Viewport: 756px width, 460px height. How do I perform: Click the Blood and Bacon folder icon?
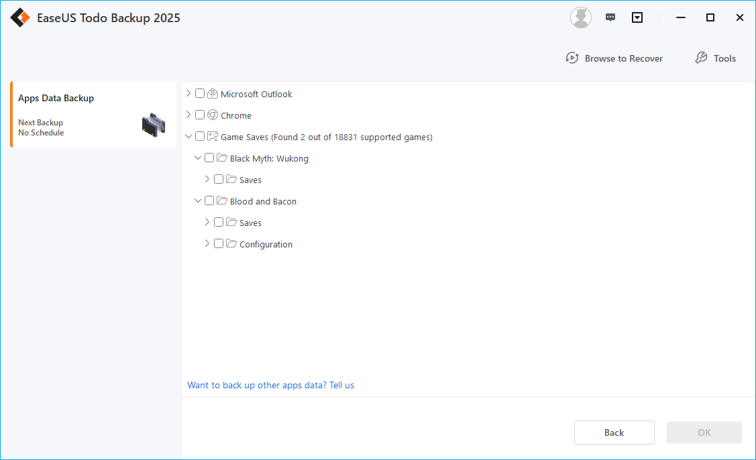pyautogui.click(x=222, y=200)
